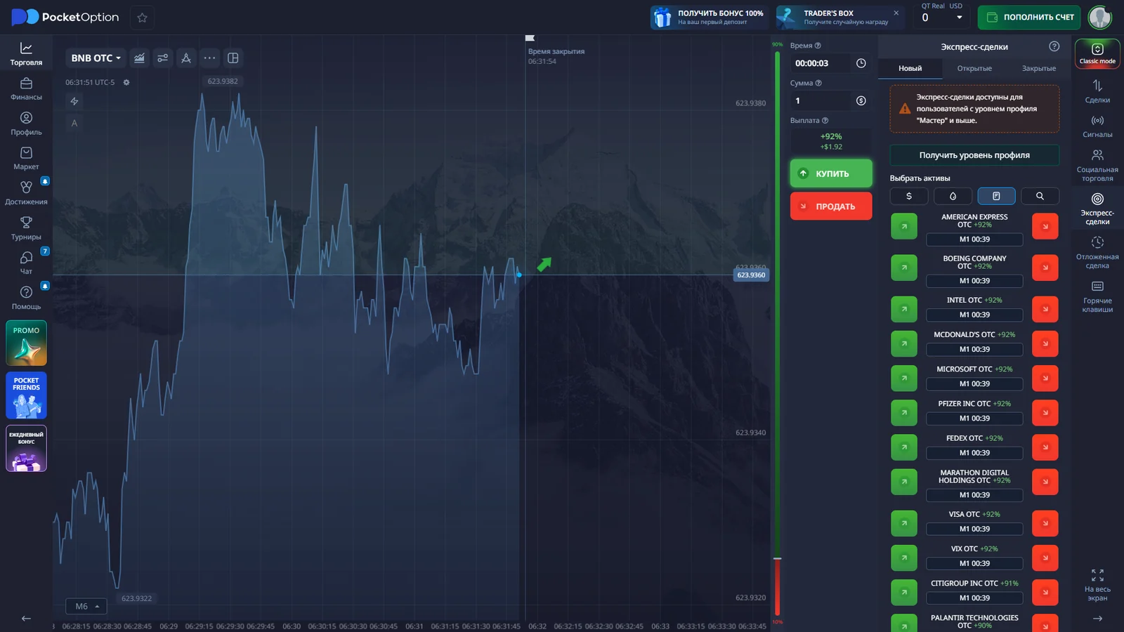1124x632 pixels.
Task: Add VIX OTC down deal
Action: (x=1045, y=558)
